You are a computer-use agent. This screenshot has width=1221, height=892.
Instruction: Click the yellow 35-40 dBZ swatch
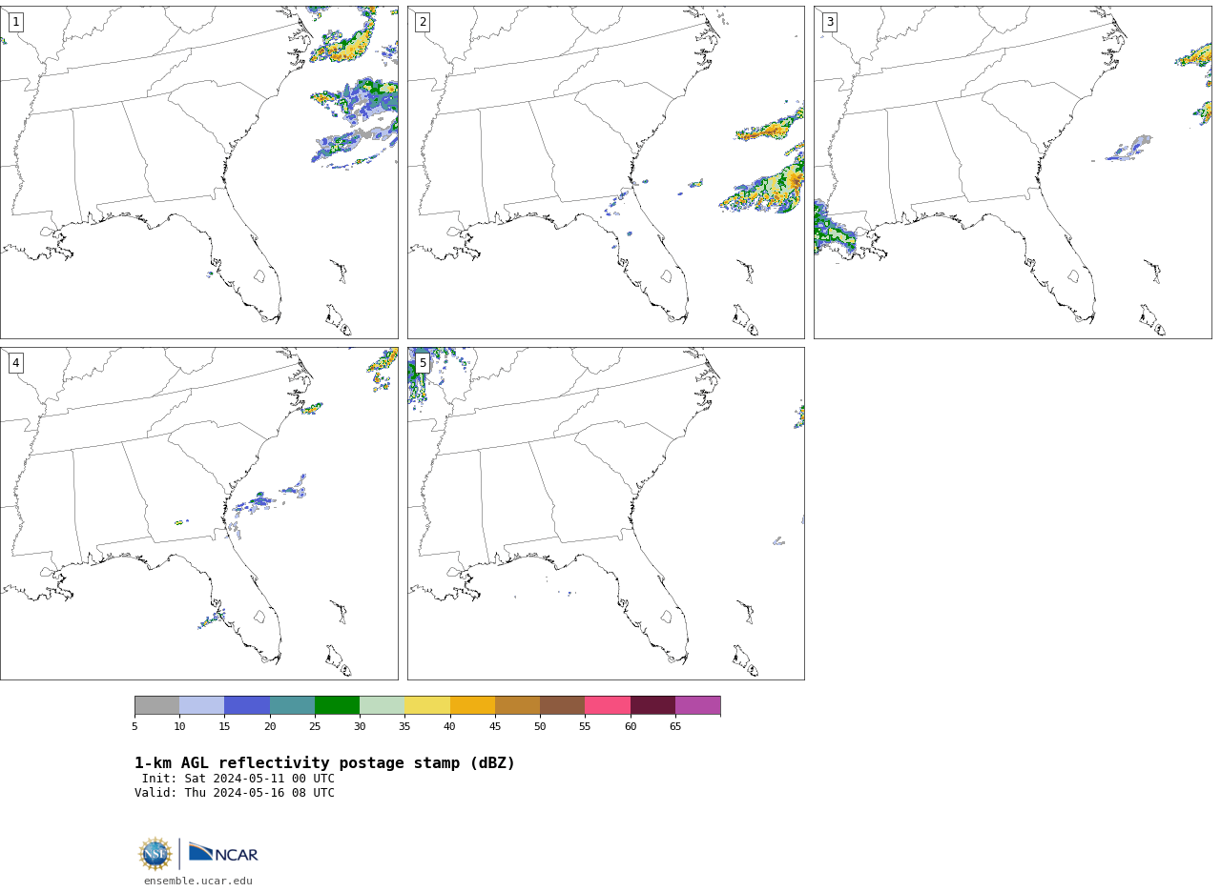pos(427,705)
